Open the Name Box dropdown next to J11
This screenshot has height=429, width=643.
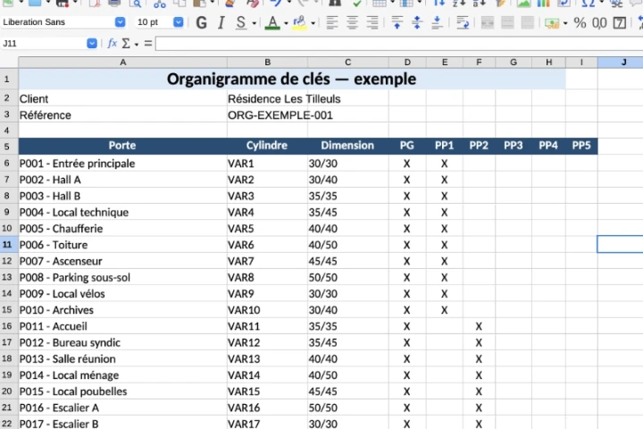[x=92, y=43]
